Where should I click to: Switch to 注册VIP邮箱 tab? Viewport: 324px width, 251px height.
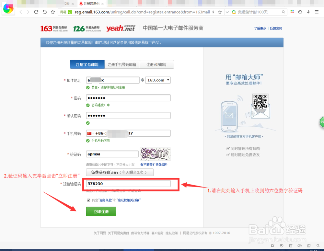156,64
